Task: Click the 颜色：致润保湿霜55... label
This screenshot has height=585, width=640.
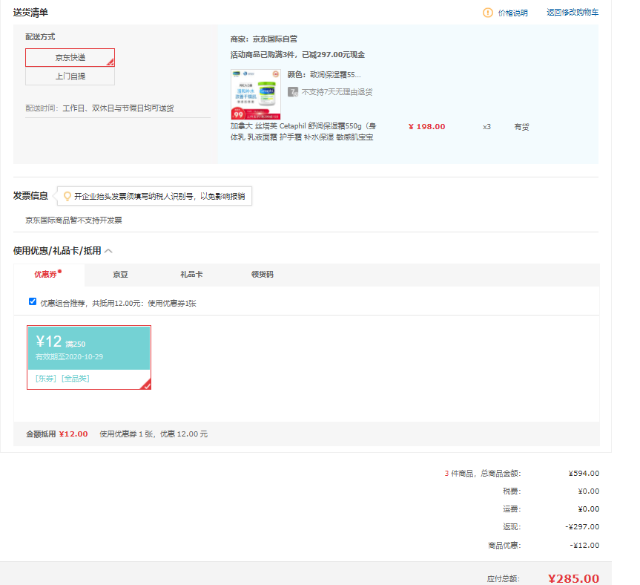Action: coord(324,75)
